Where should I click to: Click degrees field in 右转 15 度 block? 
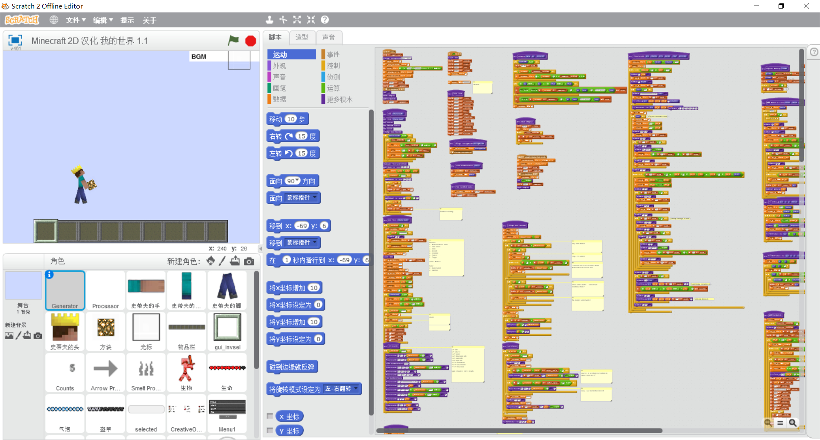coord(302,136)
